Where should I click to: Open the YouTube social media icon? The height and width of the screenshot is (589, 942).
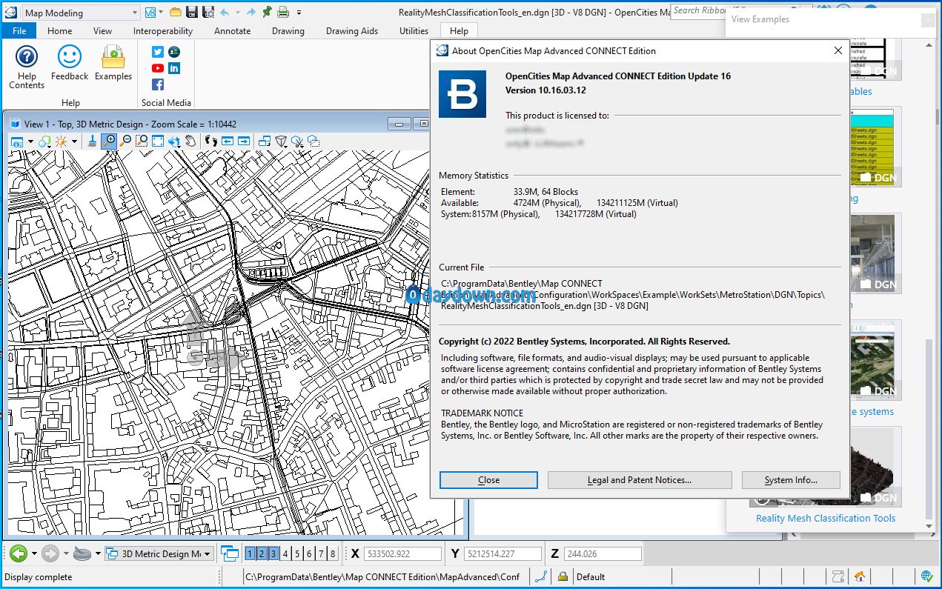[x=158, y=68]
